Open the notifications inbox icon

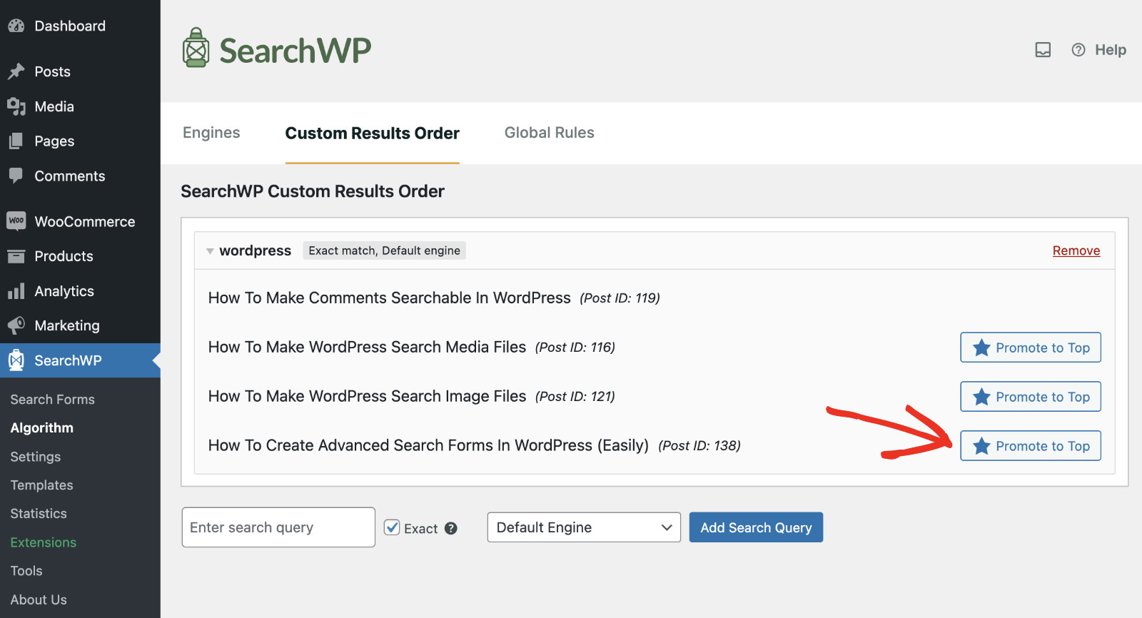[x=1043, y=50]
